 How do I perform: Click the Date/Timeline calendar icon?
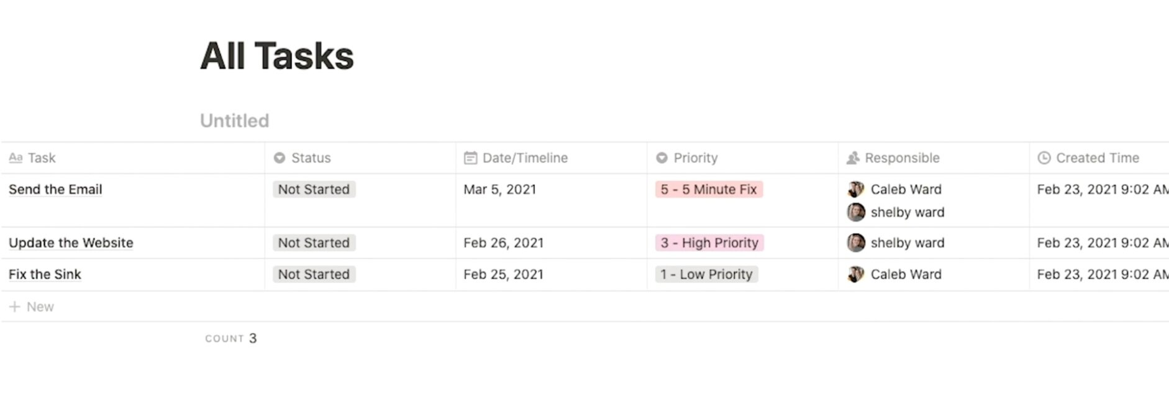[x=471, y=158]
